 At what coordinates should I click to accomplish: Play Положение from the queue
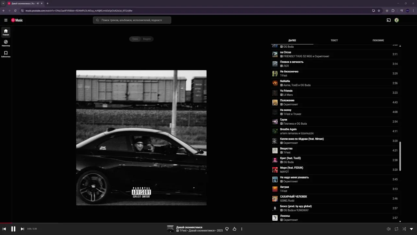point(335,102)
